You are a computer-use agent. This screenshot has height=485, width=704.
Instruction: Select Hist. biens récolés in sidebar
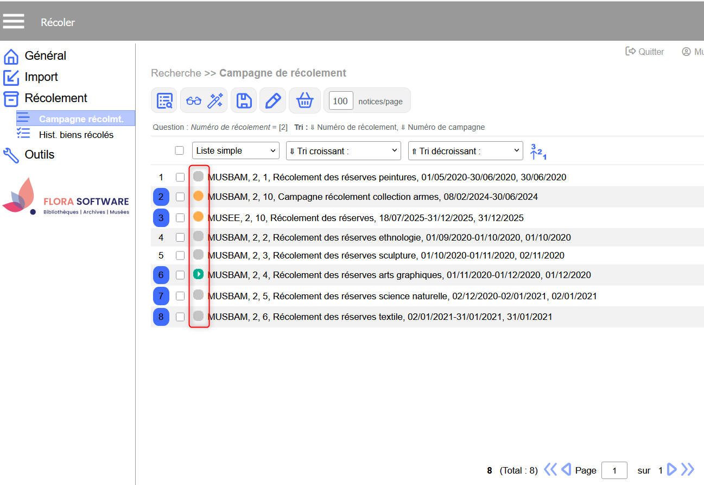pos(76,135)
